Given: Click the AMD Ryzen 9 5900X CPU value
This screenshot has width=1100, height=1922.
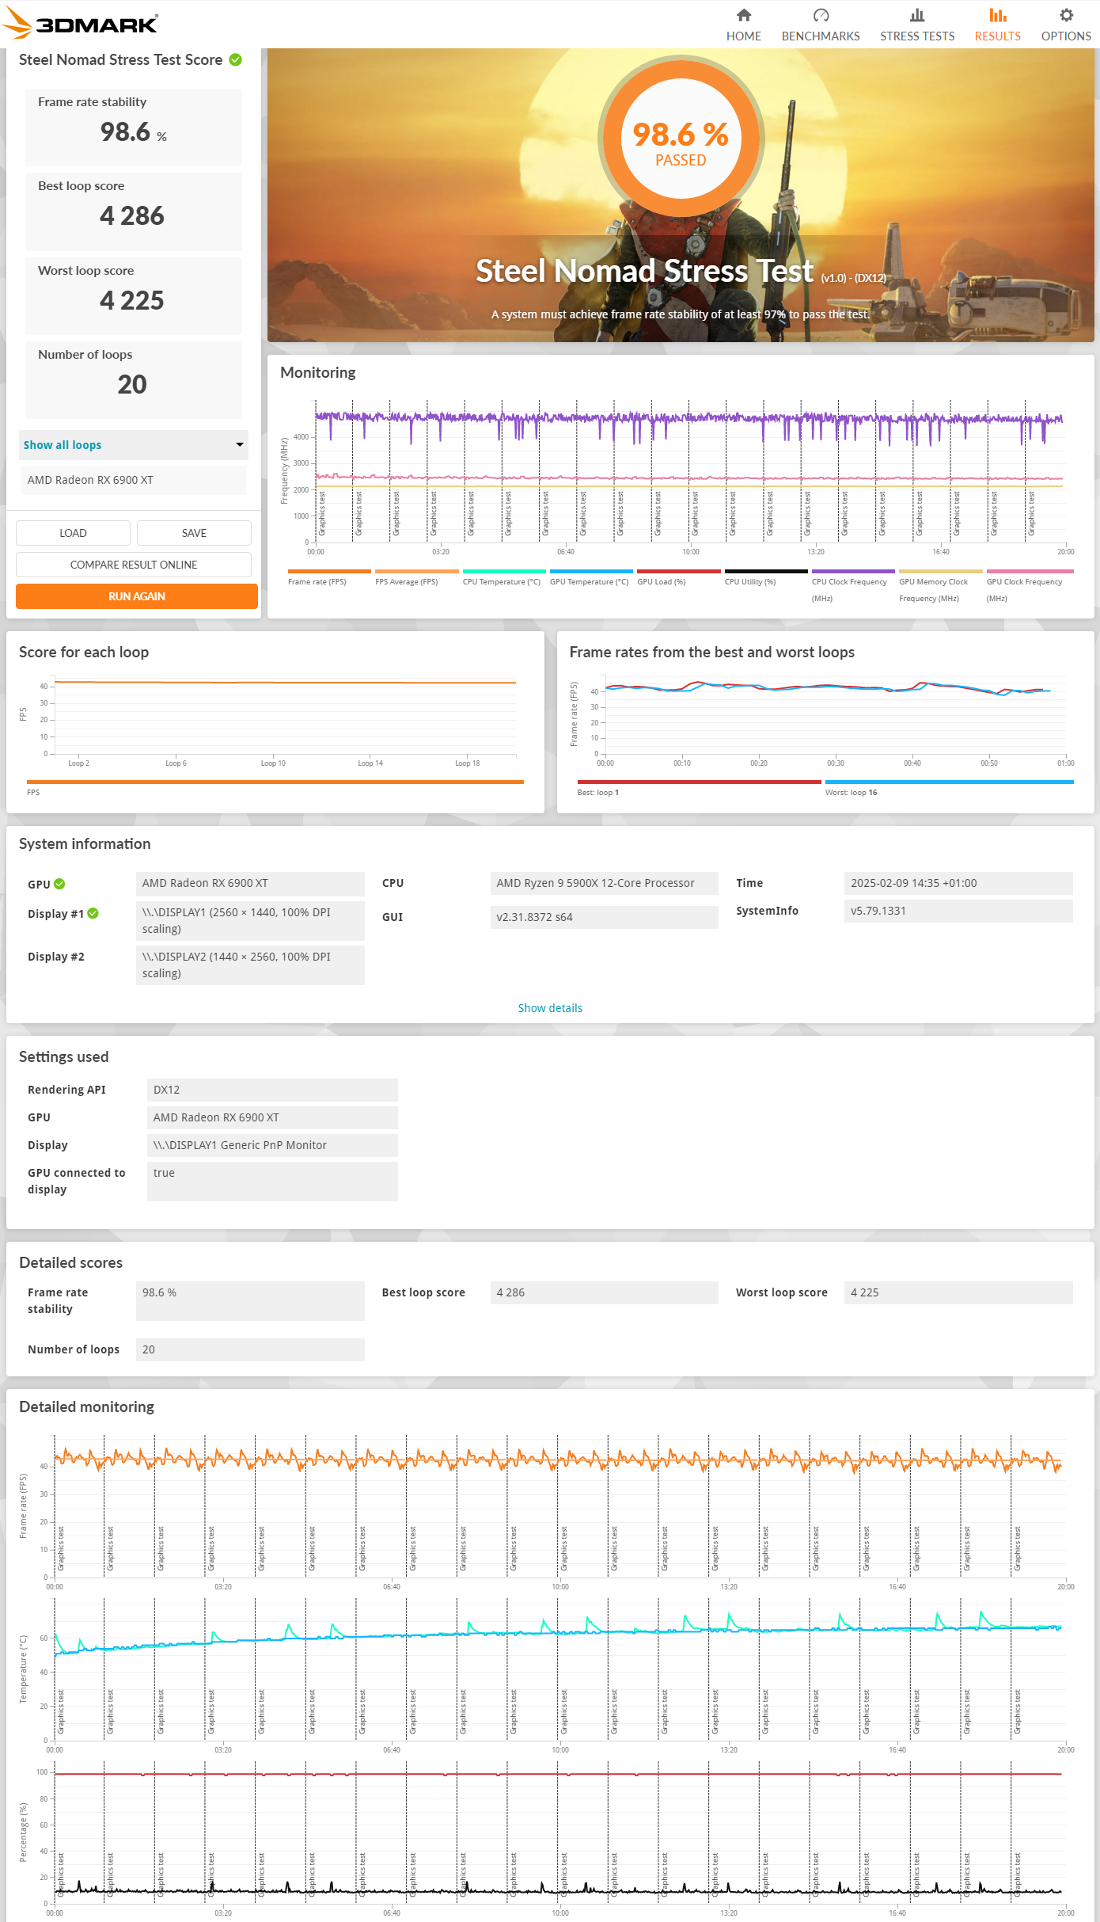Looking at the screenshot, I should [605, 883].
